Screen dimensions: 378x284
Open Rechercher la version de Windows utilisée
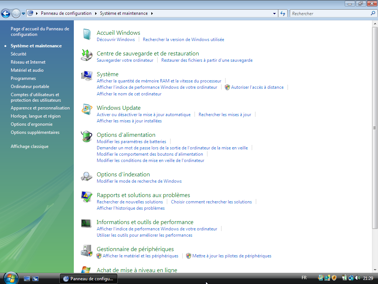pos(183,40)
